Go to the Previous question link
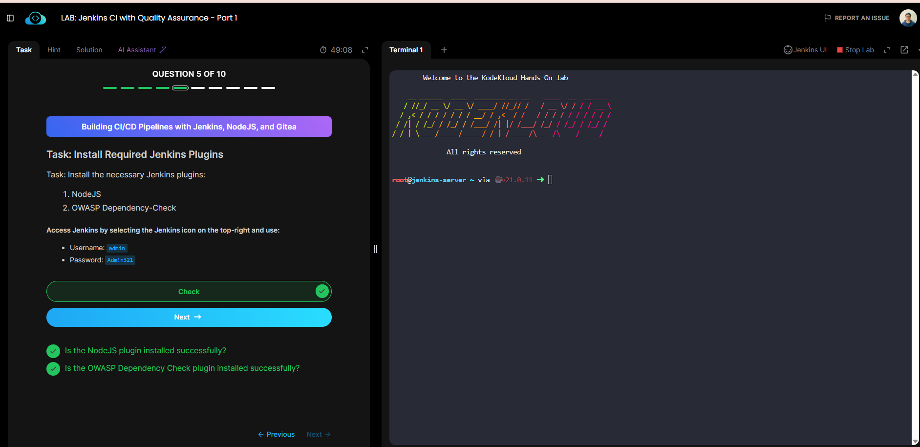Viewport: 920px width, 447px height. [277, 434]
